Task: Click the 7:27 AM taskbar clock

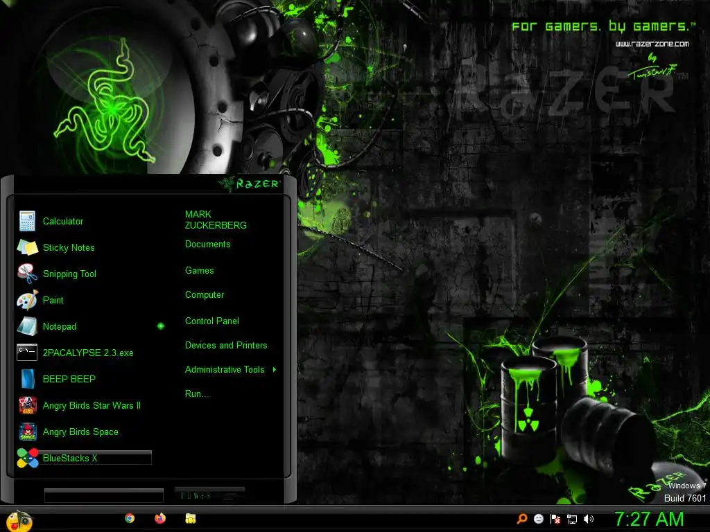Action: click(649, 519)
